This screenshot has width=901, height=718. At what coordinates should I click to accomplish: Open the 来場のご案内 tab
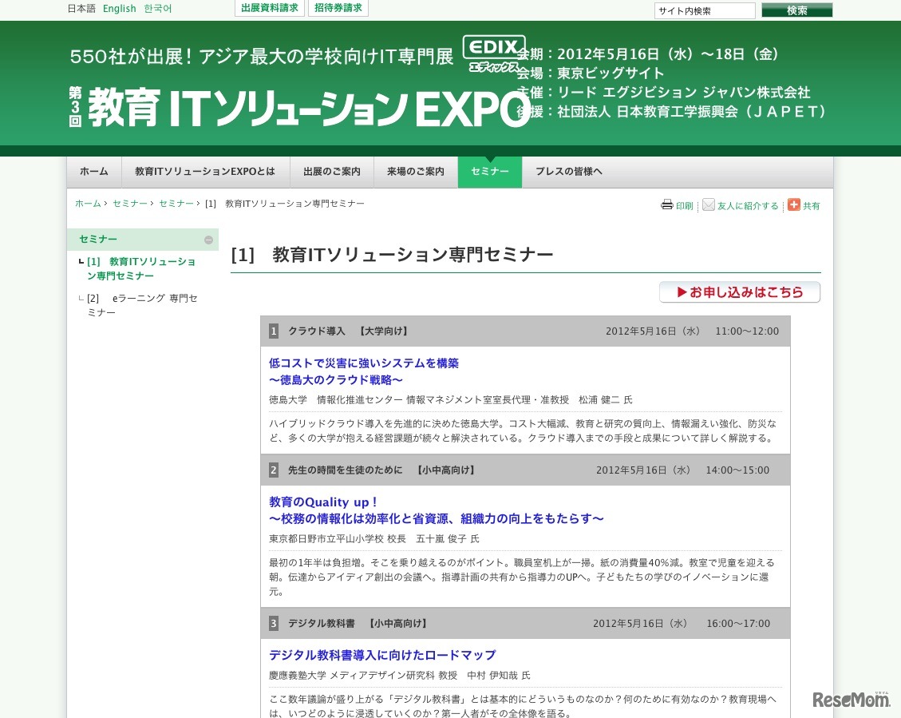point(416,172)
